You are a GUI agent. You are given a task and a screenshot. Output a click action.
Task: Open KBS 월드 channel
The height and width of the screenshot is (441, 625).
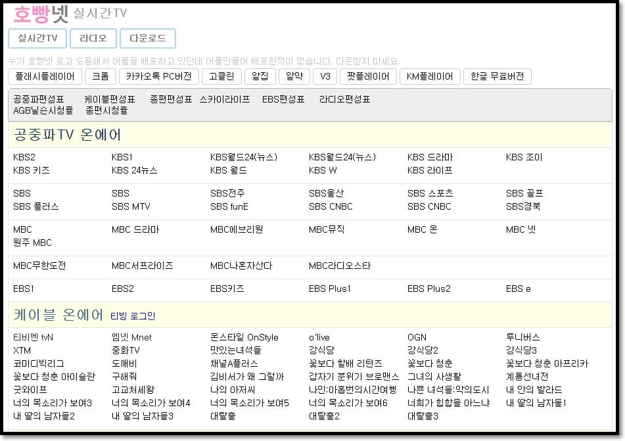(229, 170)
